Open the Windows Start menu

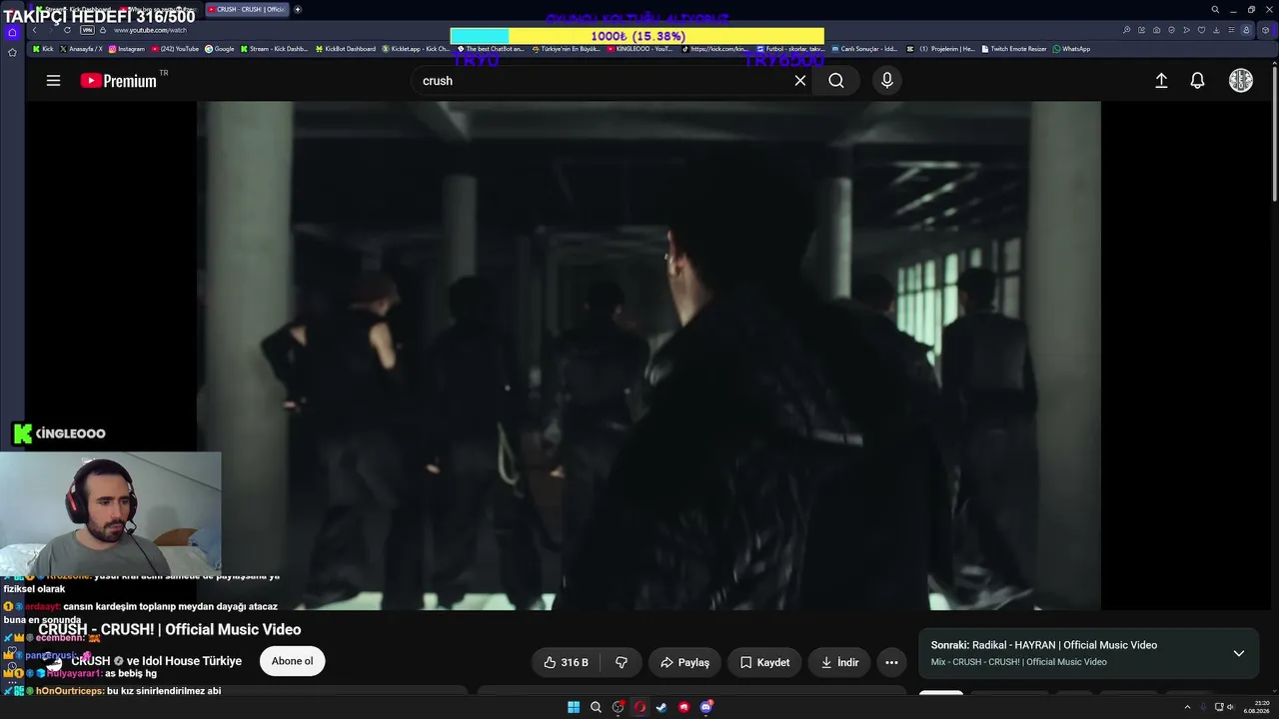574,707
